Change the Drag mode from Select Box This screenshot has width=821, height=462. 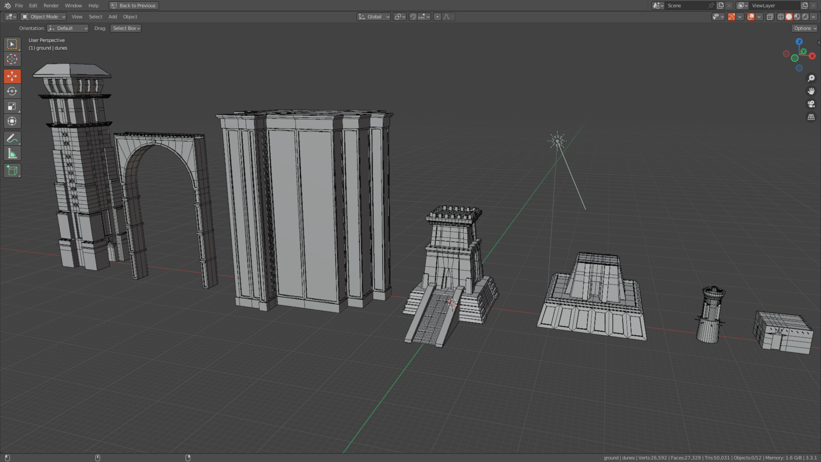(x=125, y=28)
